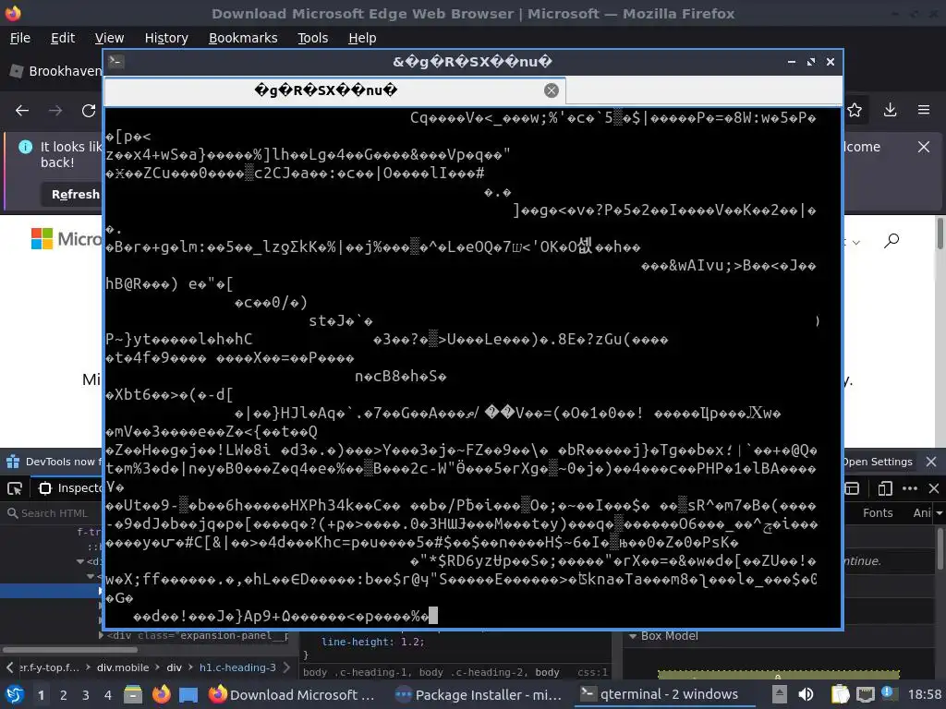Open the File menu
The image size is (946, 709).
coord(20,38)
